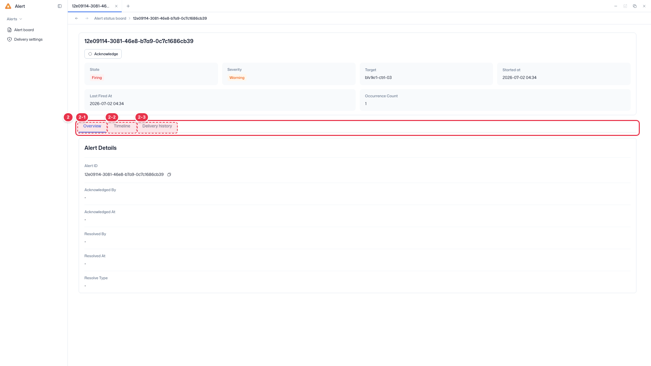Go forward with the right arrow

pyautogui.click(x=87, y=18)
